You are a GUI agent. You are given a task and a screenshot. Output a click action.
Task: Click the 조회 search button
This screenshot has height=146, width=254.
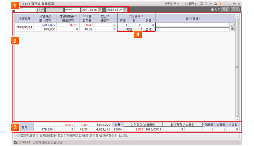(226, 10)
